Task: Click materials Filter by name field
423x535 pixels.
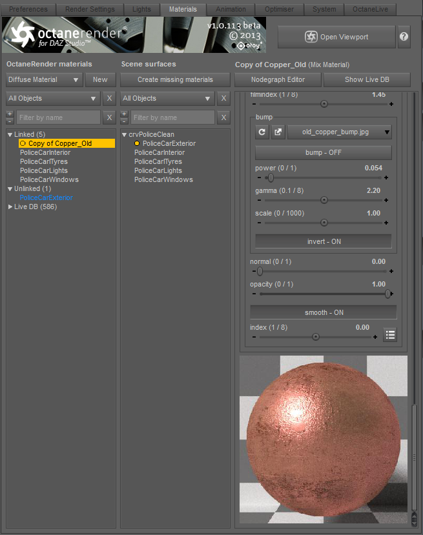Action: 58,117
